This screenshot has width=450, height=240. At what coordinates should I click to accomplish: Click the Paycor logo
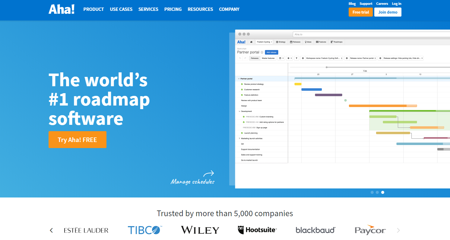coord(370,230)
